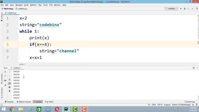Click the restore layout icon in Run panel
The width and height of the screenshot is (199, 112).
(5, 81)
